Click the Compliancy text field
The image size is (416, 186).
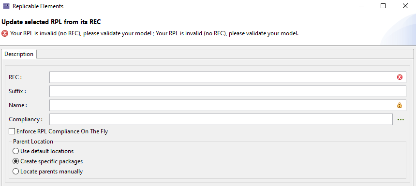pos(221,119)
